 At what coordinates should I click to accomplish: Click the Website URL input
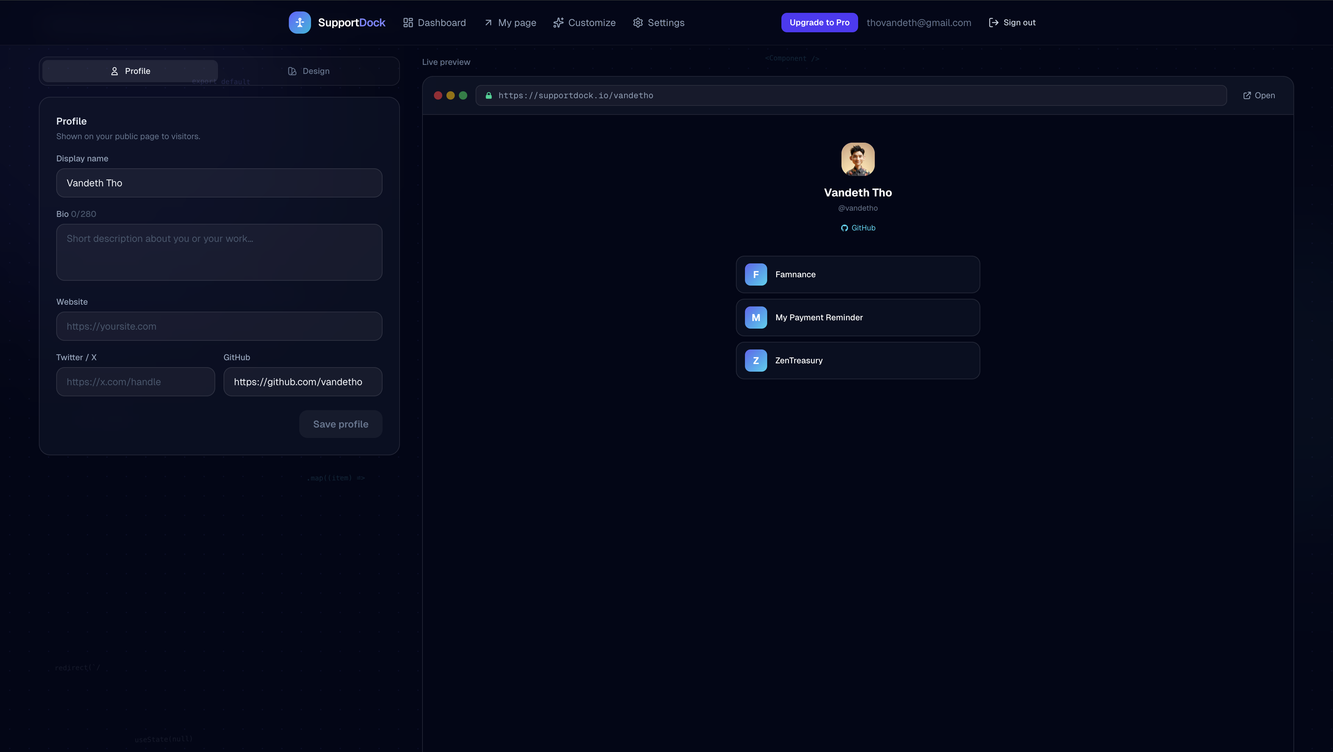[x=219, y=326]
